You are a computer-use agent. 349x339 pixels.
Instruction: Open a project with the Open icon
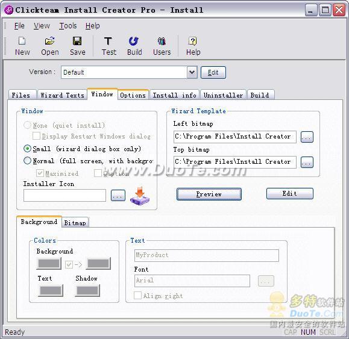coord(50,46)
